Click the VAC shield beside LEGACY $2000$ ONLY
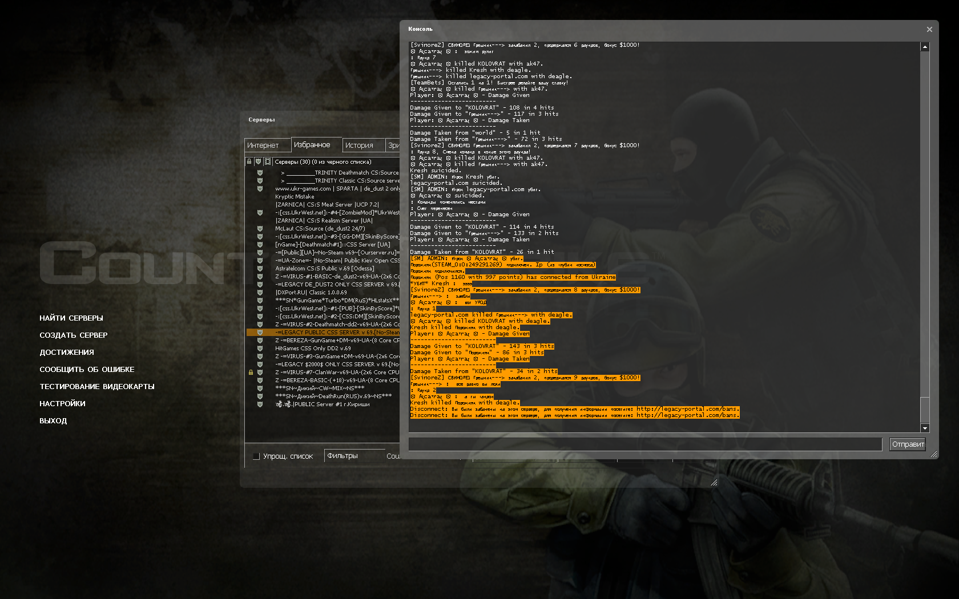Viewport: 959px width, 599px height. [260, 365]
